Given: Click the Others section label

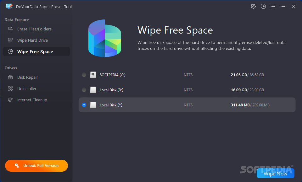Looking at the screenshot, I should tap(11, 68).
